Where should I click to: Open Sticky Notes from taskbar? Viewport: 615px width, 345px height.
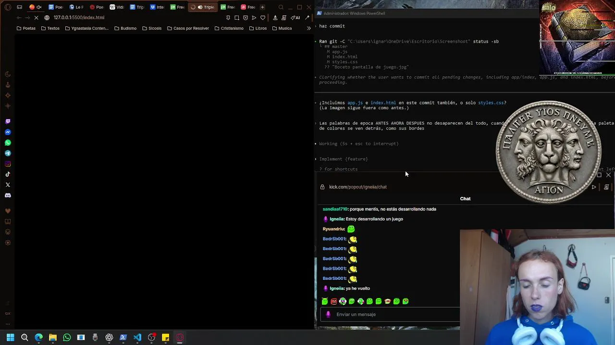pyautogui.click(x=165, y=338)
